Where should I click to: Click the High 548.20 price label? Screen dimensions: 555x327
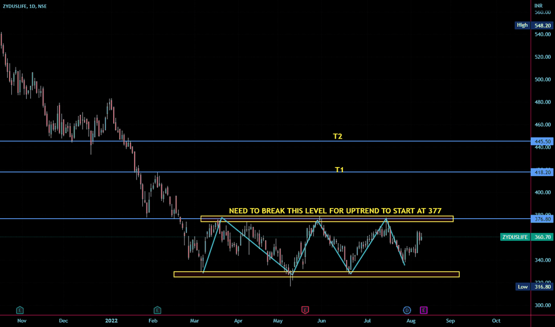point(534,26)
